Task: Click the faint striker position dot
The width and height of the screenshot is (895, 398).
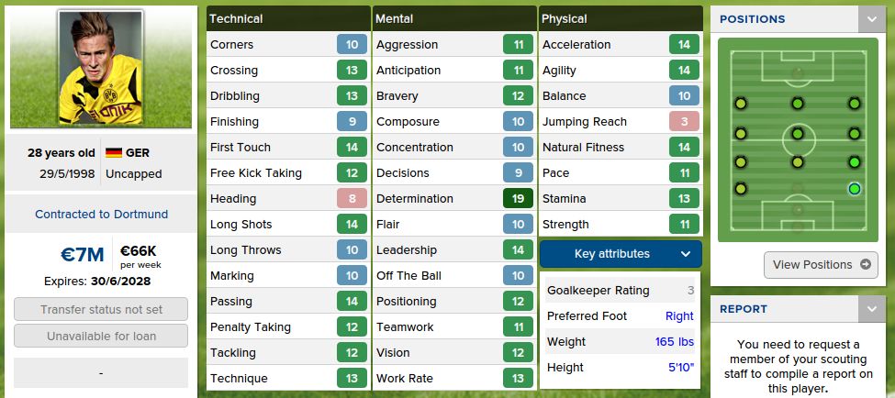Action: (798, 73)
